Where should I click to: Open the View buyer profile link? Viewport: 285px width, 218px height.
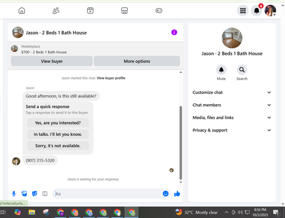click(x=111, y=78)
